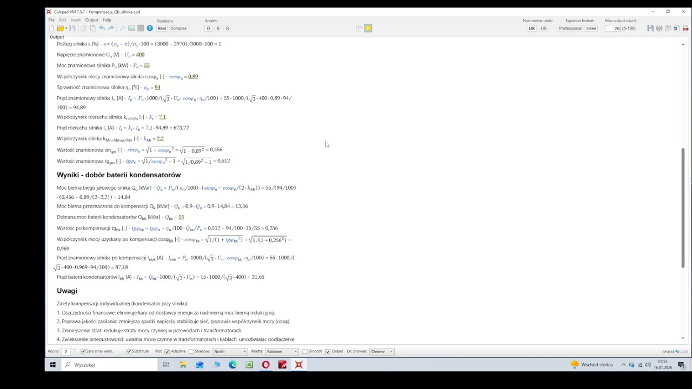Open the Ext. browser Chrome dropdown
Screen dimensions: 692x389
point(382,351)
